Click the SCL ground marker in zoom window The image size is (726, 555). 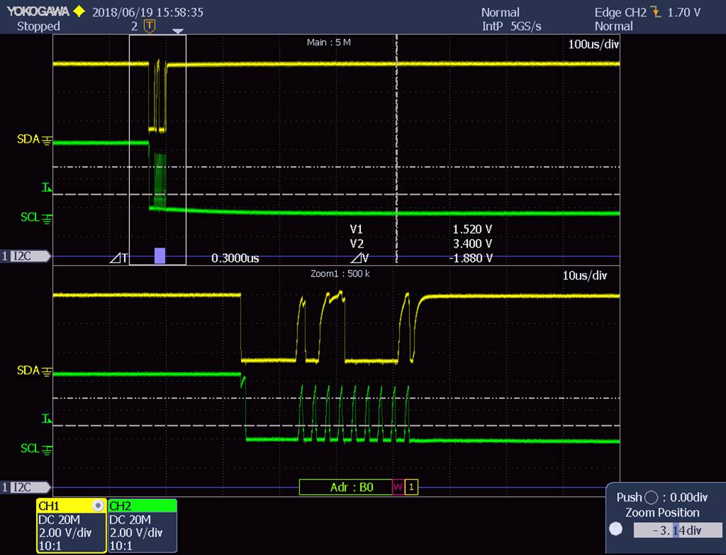[36, 449]
